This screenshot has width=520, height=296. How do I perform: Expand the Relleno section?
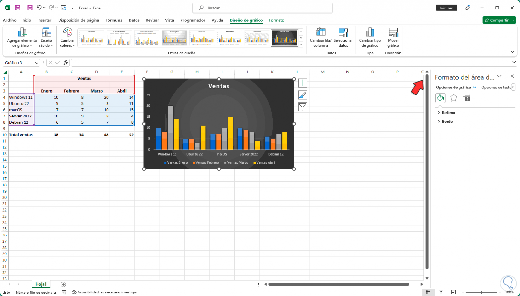(x=446, y=112)
